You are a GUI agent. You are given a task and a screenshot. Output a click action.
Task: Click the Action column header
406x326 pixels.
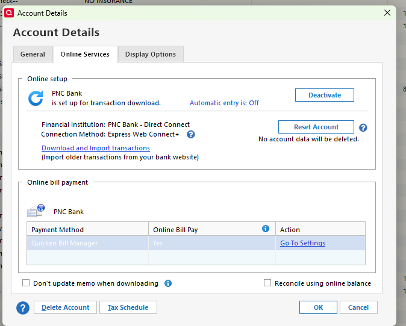coord(320,229)
